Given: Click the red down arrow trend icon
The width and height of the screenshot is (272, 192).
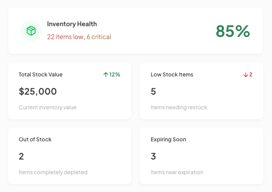Looking at the screenshot, I should click(x=245, y=75).
